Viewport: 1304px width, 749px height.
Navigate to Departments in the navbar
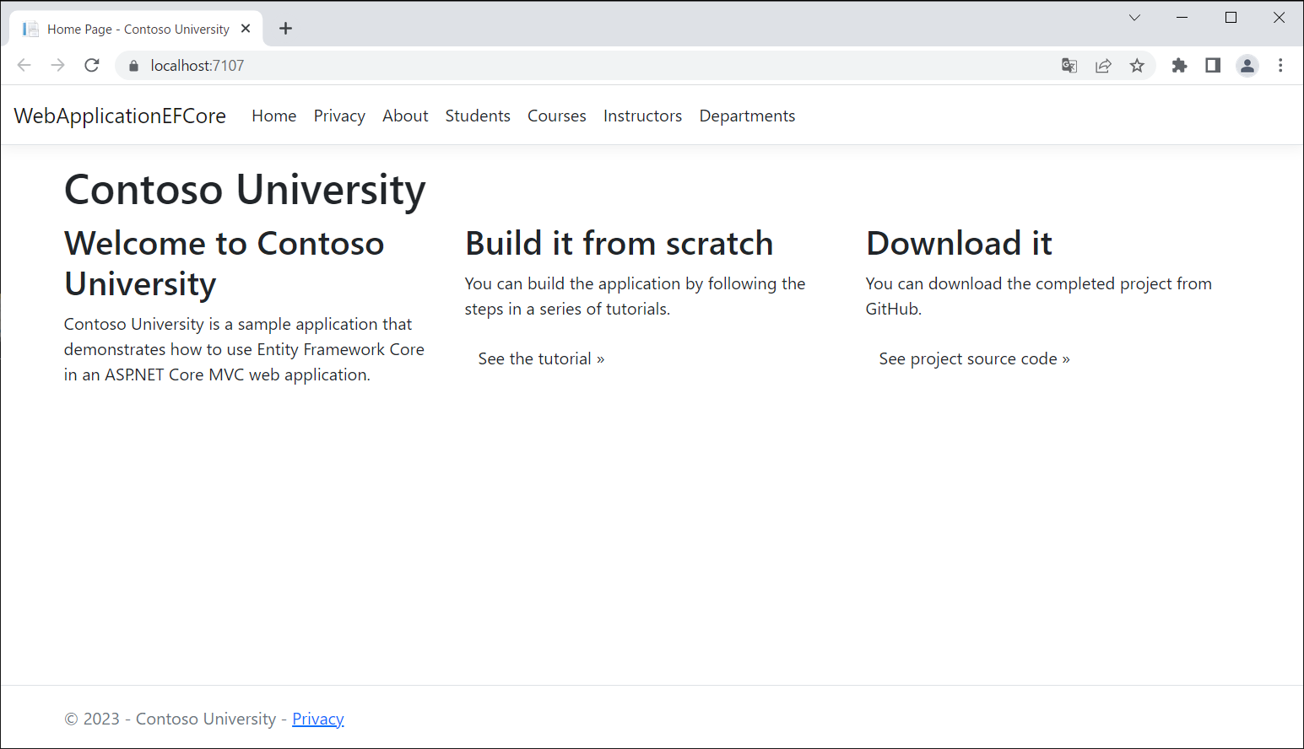[x=747, y=116]
